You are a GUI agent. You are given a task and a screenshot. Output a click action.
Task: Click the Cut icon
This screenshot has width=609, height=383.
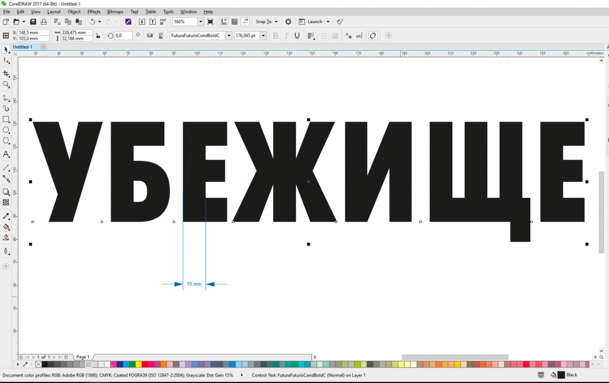click(x=57, y=22)
